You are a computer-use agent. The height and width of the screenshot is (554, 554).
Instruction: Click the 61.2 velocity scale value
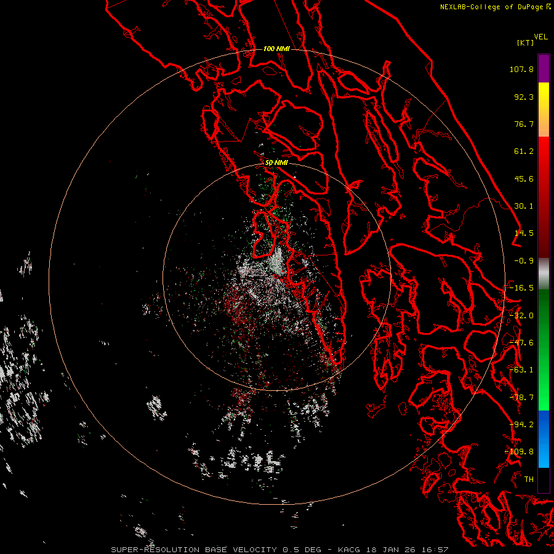(524, 151)
